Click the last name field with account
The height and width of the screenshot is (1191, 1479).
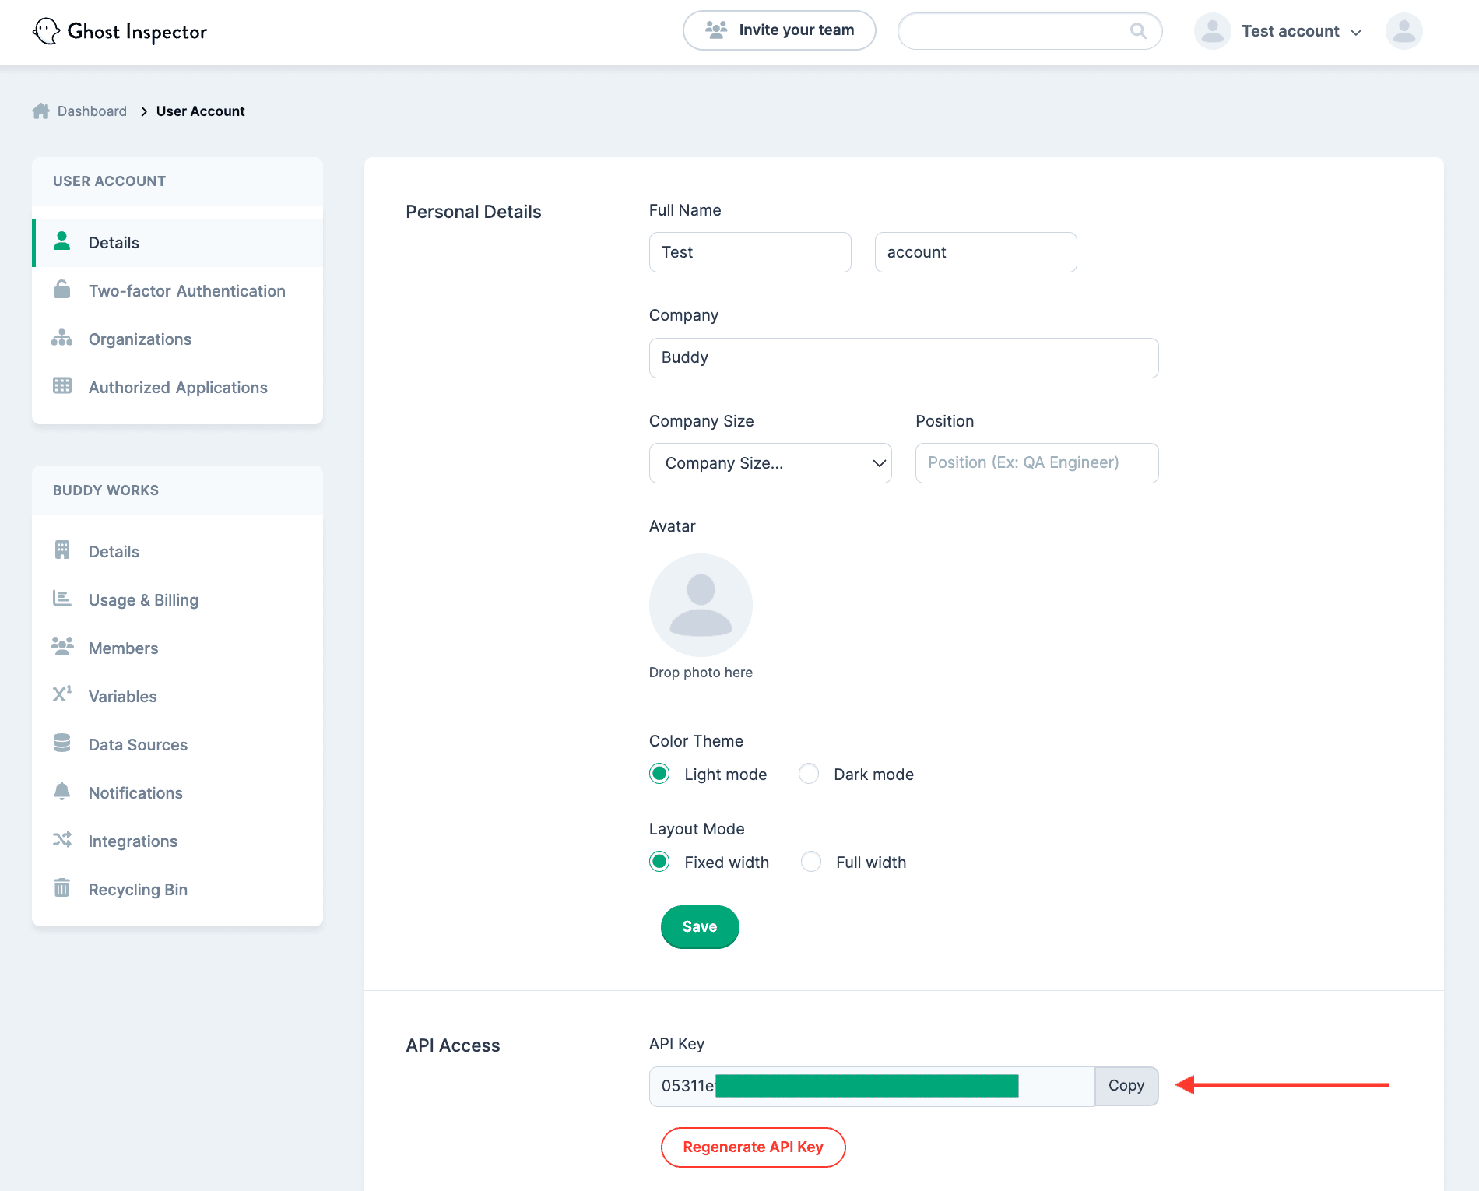pyautogui.click(x=976, y=252)
